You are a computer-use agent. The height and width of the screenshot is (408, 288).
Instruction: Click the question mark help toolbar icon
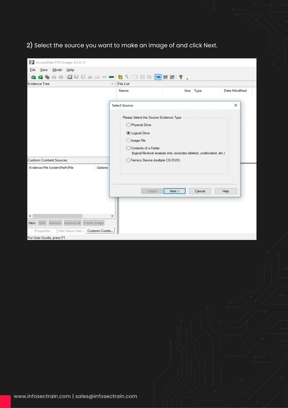(181, 77)
